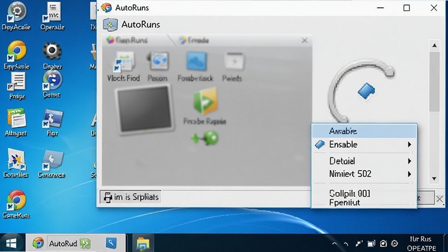Open the Preige document desktop icon
Image resolution: width=448 pixels, height=252 pixels.
(x=17, y=86)
